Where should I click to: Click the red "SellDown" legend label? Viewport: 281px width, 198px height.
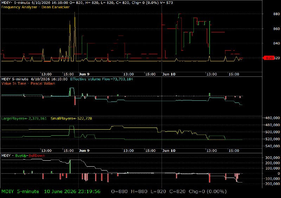pyautogui.click(x=37, y=155)
